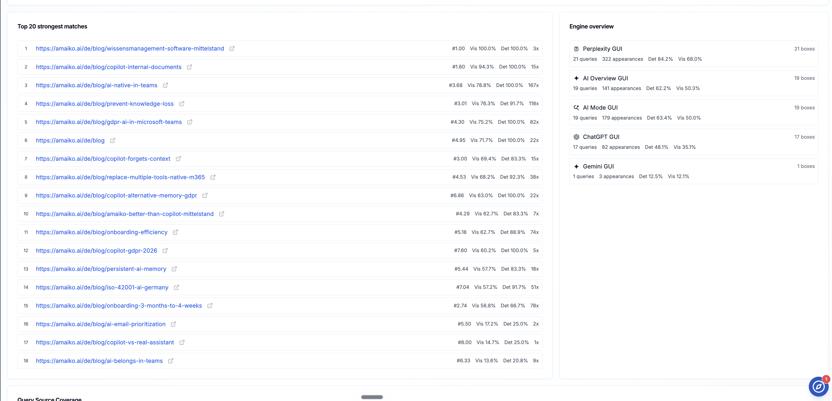Open the prevent-knowledge-loss blog URL
This screenshot has height=401, width=832.
[x=105, y=104]
